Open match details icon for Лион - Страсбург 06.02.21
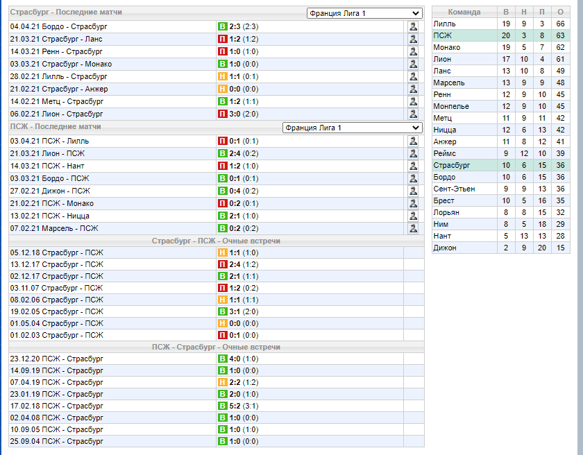This screenshot has width=583, height=455. 413,114
